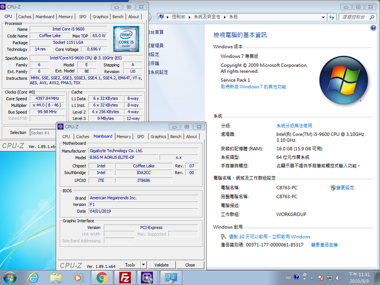This screenshot has height=285, width=380.
Task: Open the Graphics tab in Mainboard window
Action: 158,137
